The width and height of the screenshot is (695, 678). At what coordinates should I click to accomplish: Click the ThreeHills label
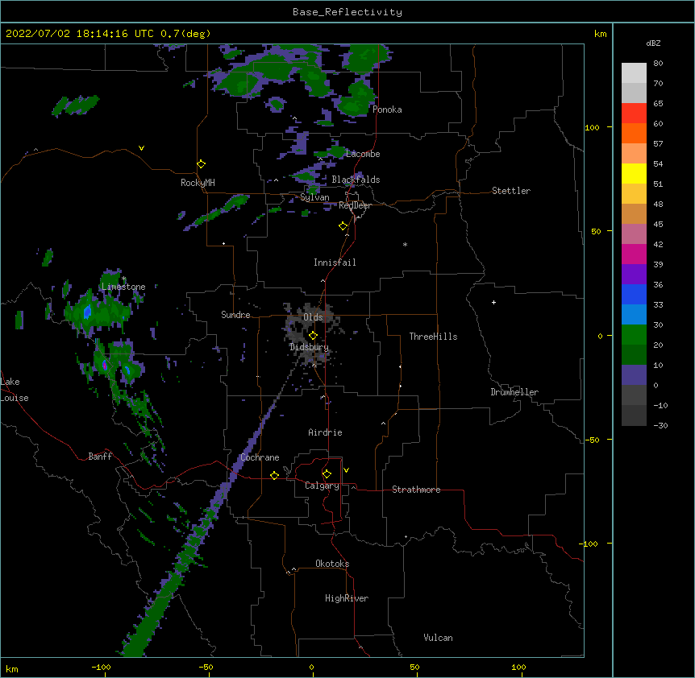[433, 337]
